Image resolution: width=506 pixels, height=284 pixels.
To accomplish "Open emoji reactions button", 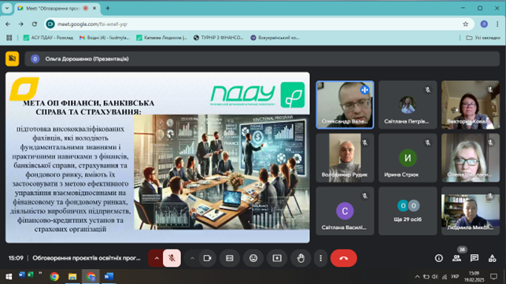I will (x=253, y=258).
